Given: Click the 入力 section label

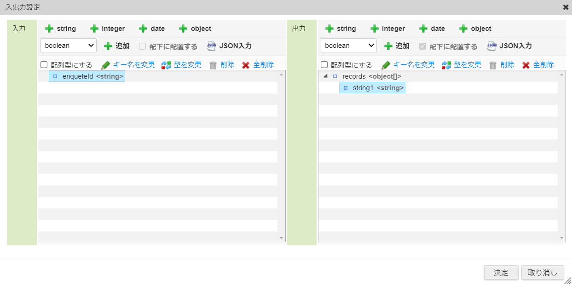Looking at the screenshot, I should [x=18, y=29].
